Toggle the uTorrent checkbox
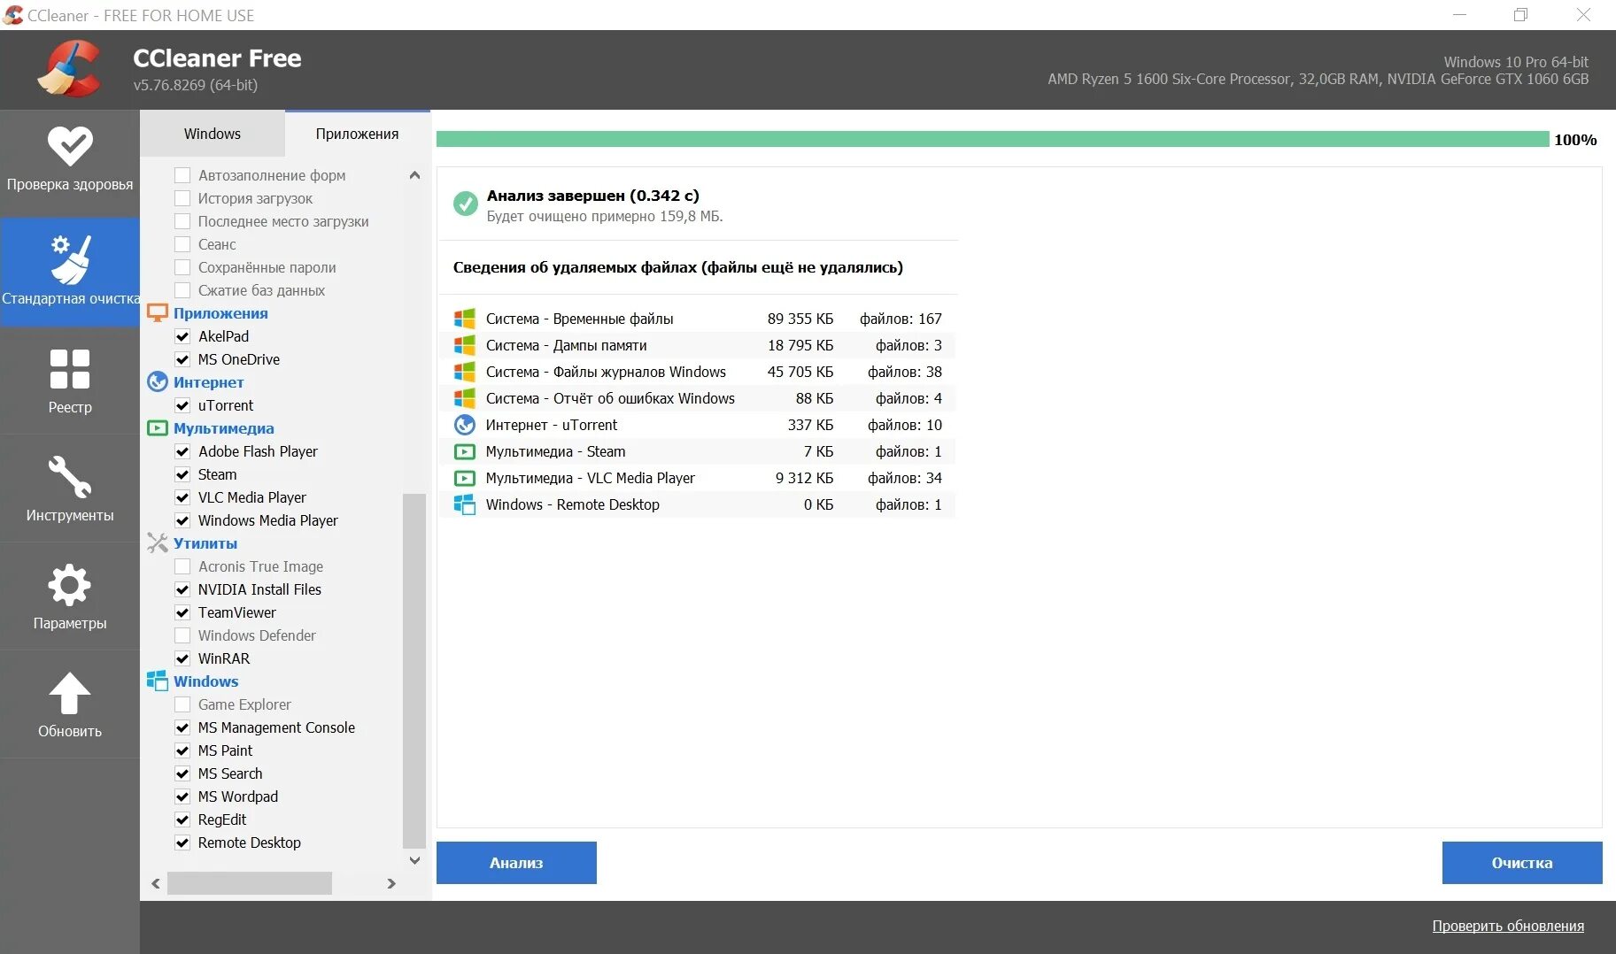Image resolution: width=1616 pixels, height=954 pixels. [182, 405]
